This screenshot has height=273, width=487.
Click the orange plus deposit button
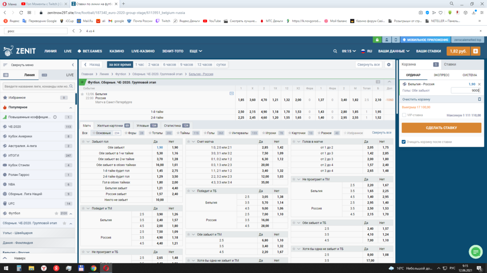[x=475, y=51]
